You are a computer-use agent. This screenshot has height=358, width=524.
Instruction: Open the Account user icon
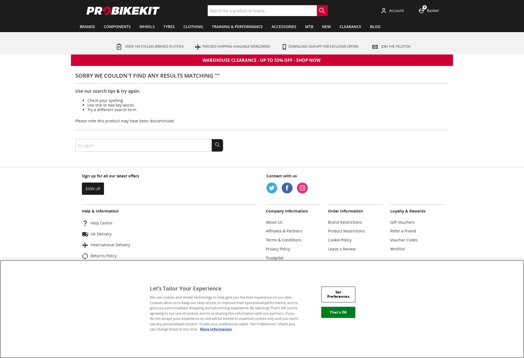tap(384, 11)
